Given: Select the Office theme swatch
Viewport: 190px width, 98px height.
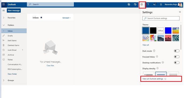Looking at the screenshot, I should tap(161, 31).
